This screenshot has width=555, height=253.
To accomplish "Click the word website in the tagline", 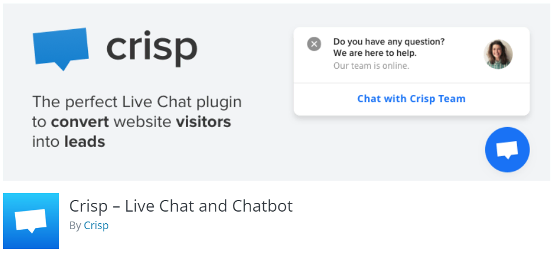I will (142, 122).
